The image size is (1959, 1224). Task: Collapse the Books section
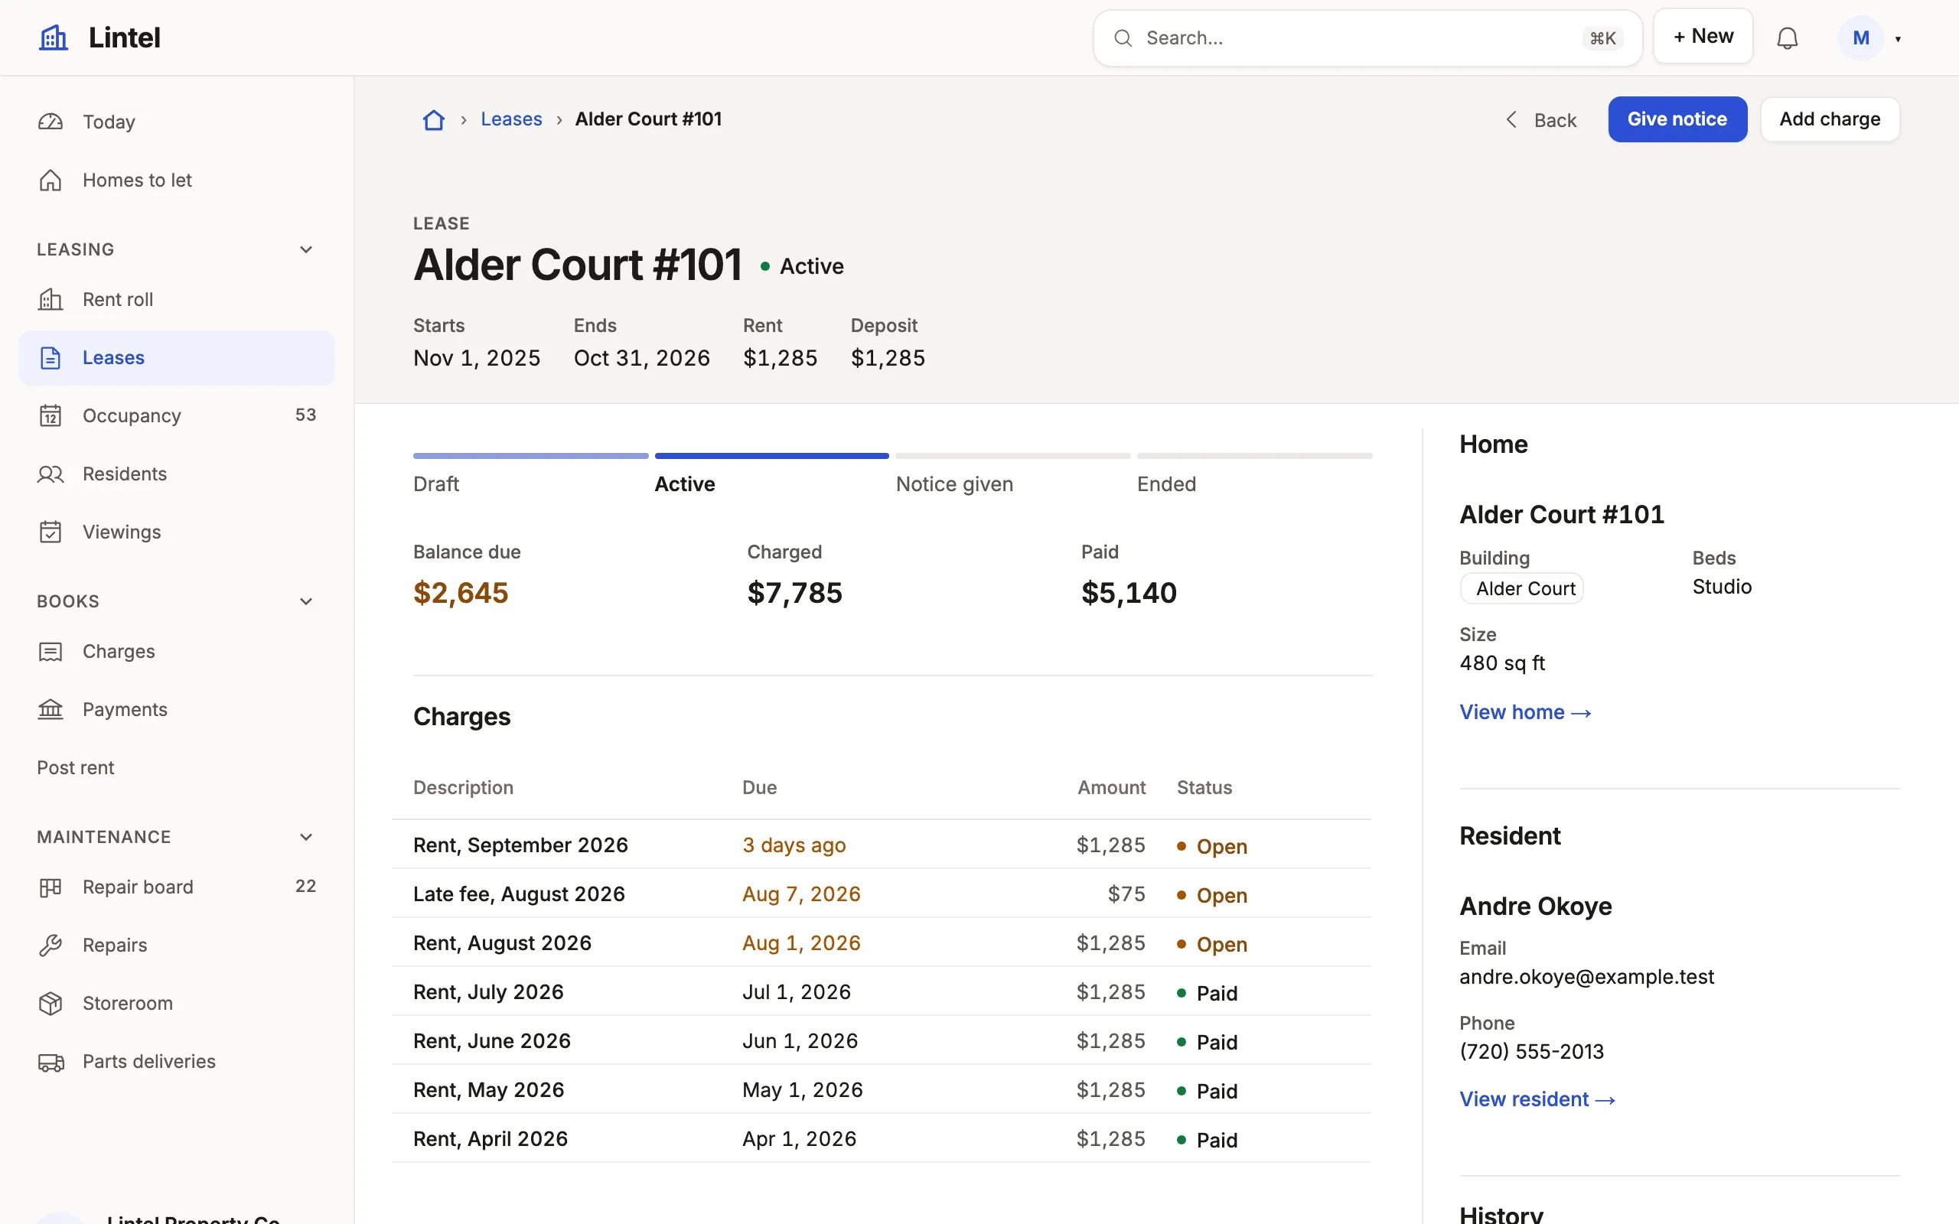point(306,601)
